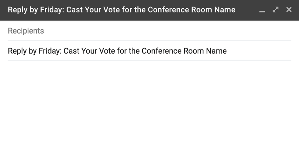This screenshot has height=158, width=299.
Task: Click the empty message body area
Action: tap(149, 109)
